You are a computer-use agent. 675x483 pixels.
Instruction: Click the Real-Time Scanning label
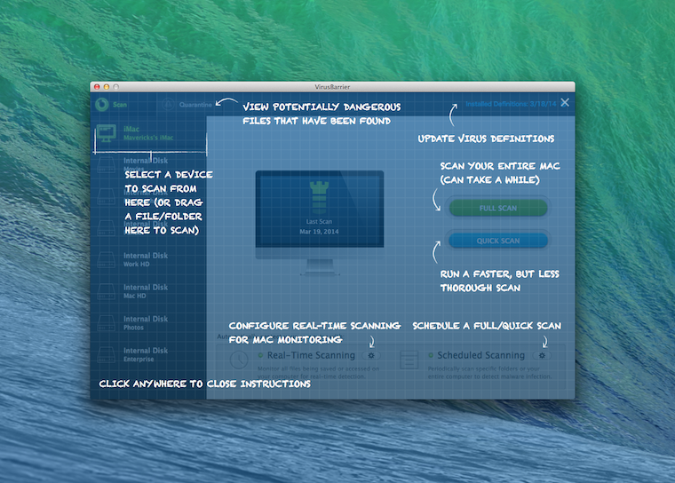tap(311, 355)
